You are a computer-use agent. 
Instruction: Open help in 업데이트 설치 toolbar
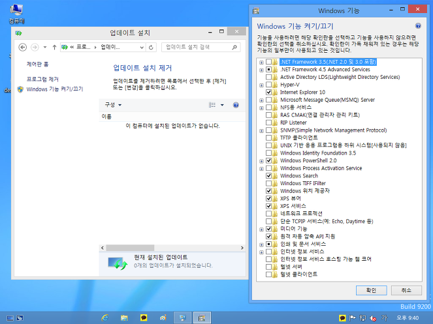pos(236,105)
